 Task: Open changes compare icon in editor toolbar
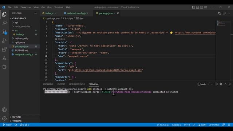pyautogui.click(x=219, y=13)
